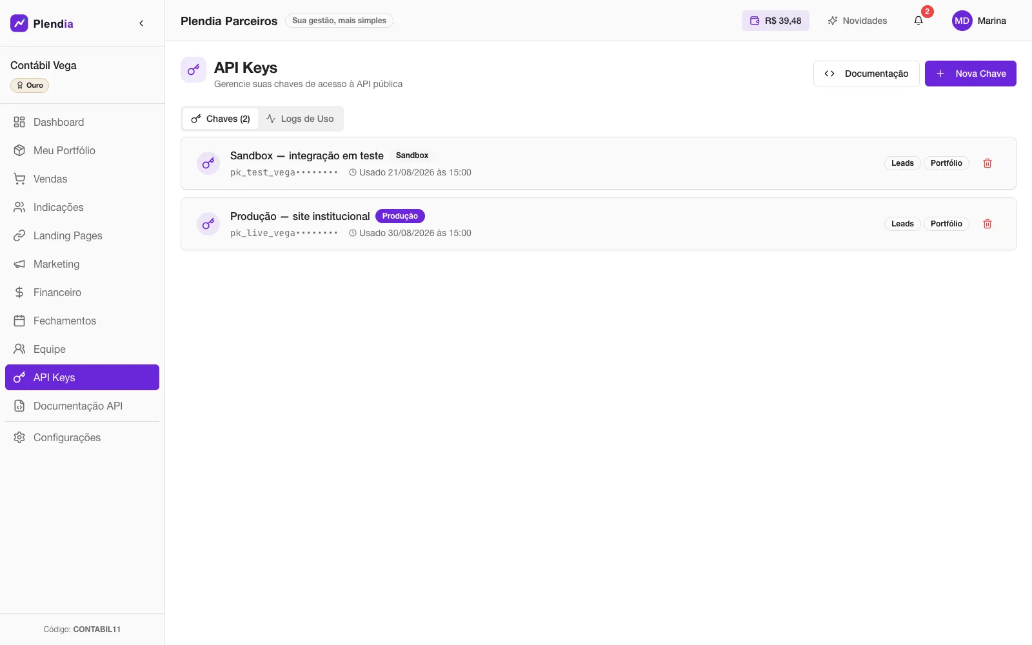Viewport: 1032px width, 645px height.
Task: Delete the Sandbox key
Action: (x=987, y=163)
